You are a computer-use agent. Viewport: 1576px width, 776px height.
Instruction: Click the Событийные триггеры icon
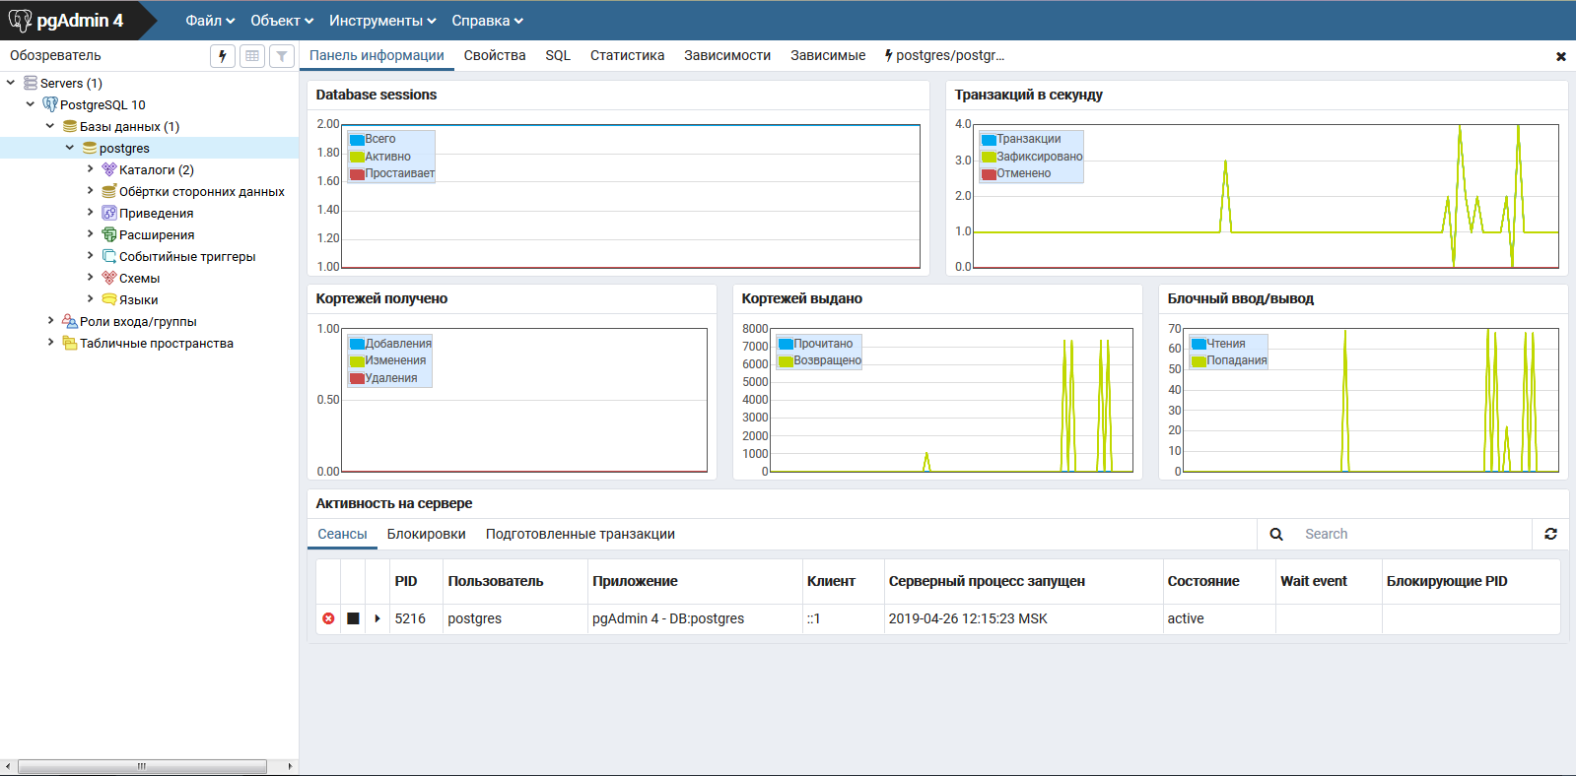[109, 256]
